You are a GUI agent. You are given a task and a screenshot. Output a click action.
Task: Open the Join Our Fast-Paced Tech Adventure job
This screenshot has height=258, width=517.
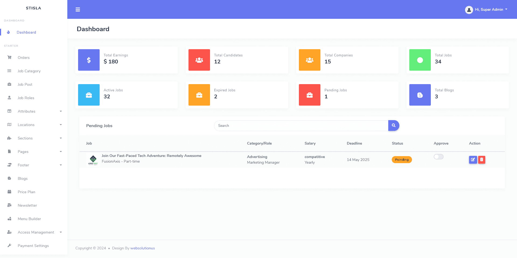pos(151,156)
